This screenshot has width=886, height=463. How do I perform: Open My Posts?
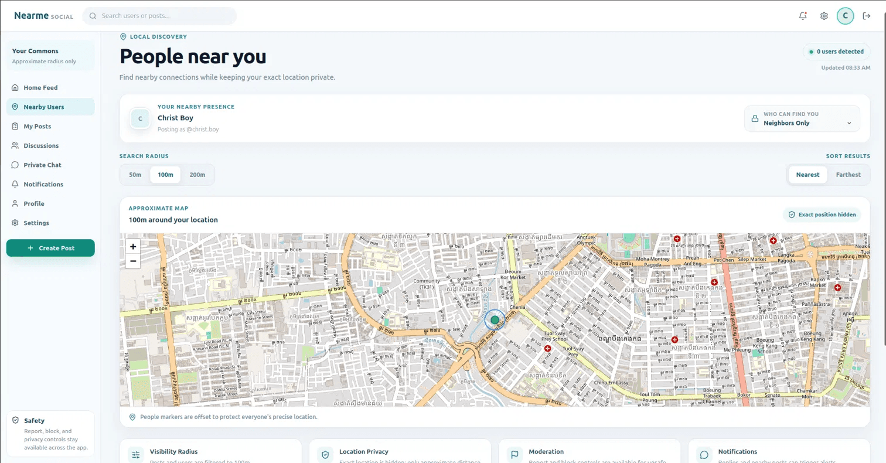[50, 126]
